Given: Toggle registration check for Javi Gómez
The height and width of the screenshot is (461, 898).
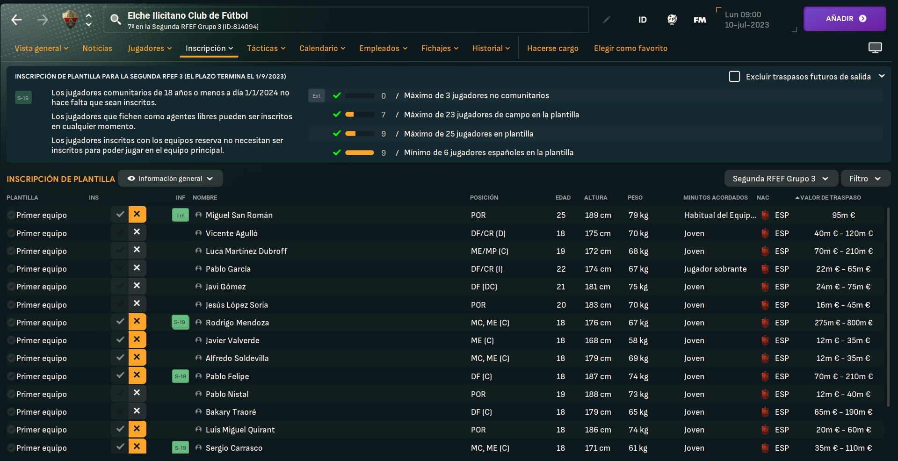Looking at the screenshot, I should coord(120,286).
